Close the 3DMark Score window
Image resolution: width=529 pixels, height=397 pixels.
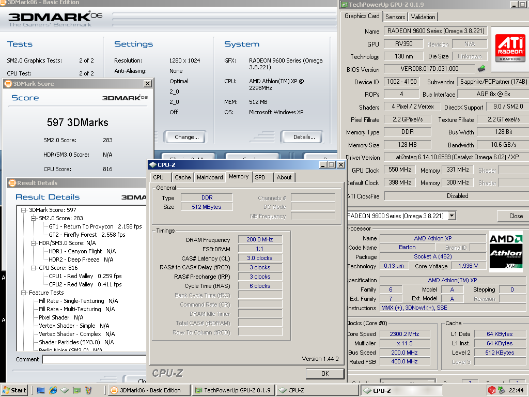click(x=148, y=83)
